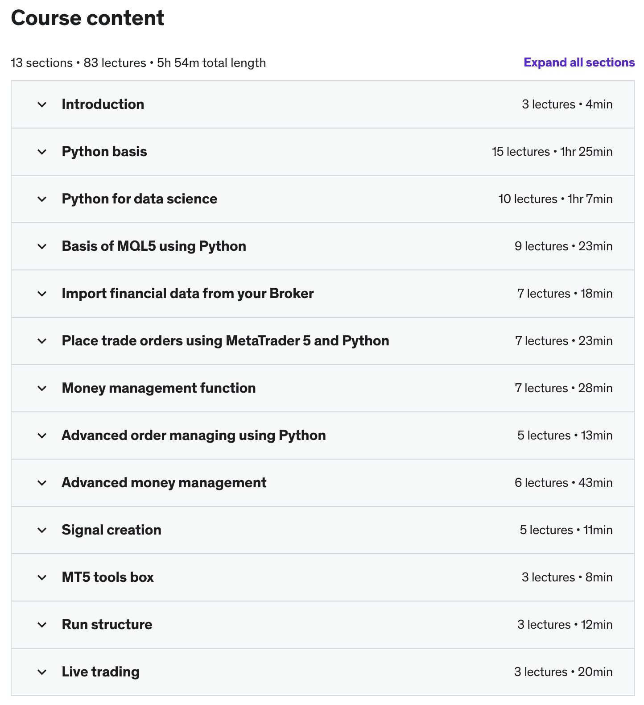Image resolution: width=644 pixels, height=705 pixels.
Task: Expand Advanced money management chevron
Action: tap(42, 483)
